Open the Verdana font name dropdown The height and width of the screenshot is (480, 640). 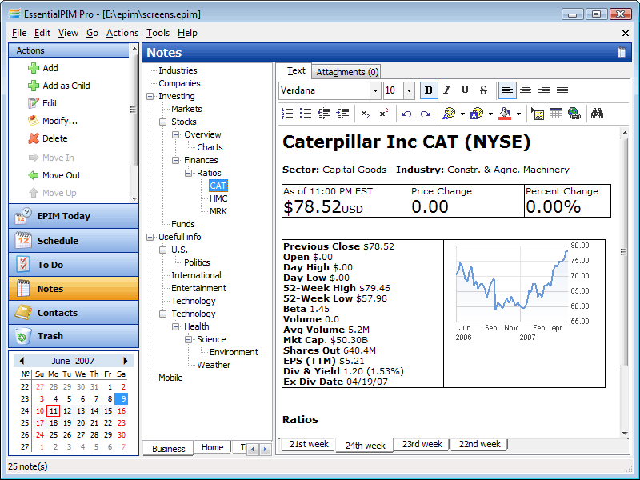point(374,90)
